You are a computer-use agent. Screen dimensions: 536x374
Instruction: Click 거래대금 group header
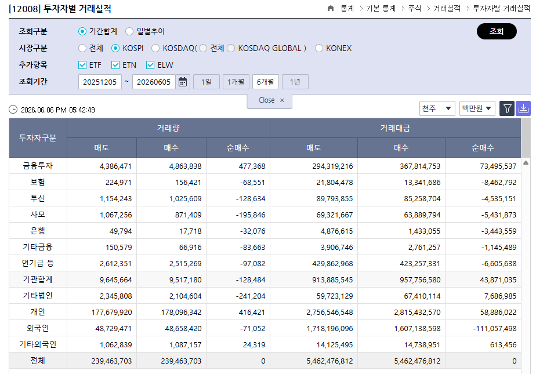(x=395, y=128)
